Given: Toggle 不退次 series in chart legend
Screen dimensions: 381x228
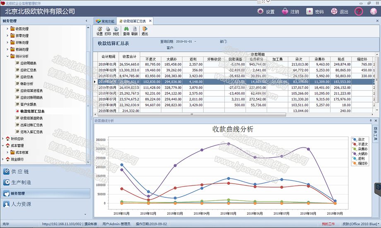Looking at the screenshot, I should point(360,144).
